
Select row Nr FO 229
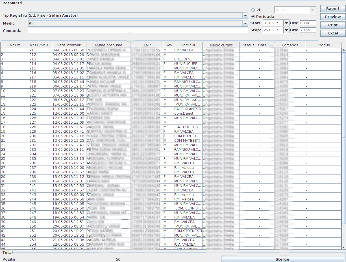point(171,131)
